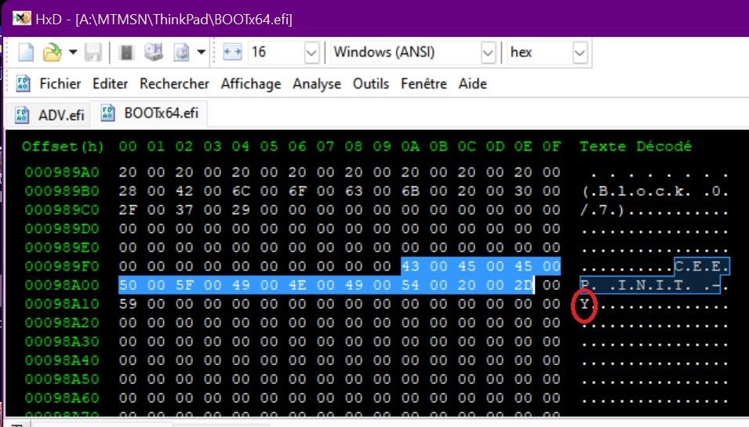Click highlighted byte 50 in row 00098A00

pyautogui.click(x=128, y=285)
